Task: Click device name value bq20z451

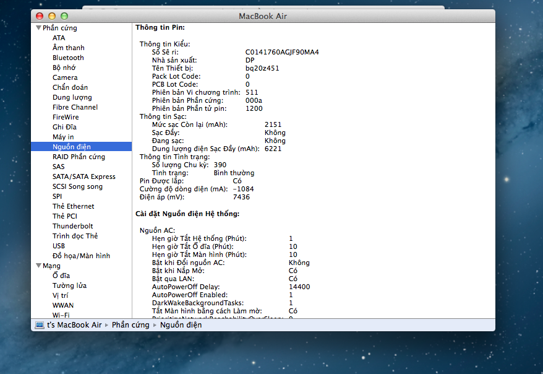Action: (x=262, y=68)
